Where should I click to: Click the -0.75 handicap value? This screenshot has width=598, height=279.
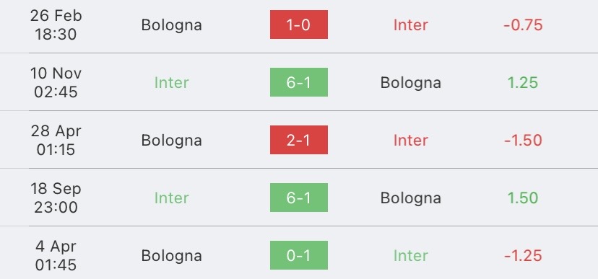click(x=523, y=25)
